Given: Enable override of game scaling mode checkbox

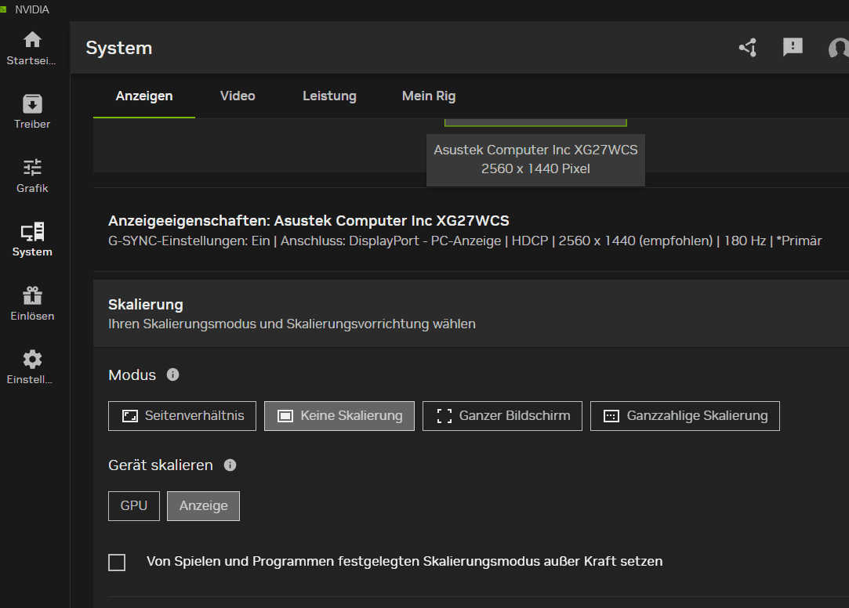Looking at the screenshot, I should click(x=117, y=563).
